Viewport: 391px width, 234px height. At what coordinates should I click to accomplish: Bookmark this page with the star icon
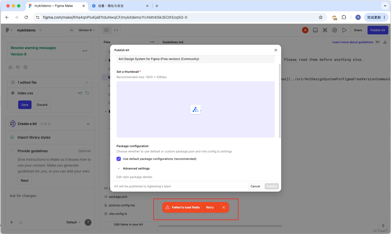point(321,17)
